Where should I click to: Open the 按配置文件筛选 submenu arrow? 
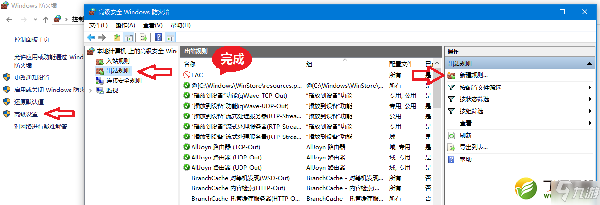click(x=590, y=88)
